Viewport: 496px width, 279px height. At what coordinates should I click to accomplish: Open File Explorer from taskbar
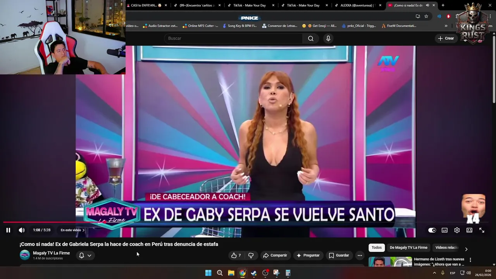point(231,273)
